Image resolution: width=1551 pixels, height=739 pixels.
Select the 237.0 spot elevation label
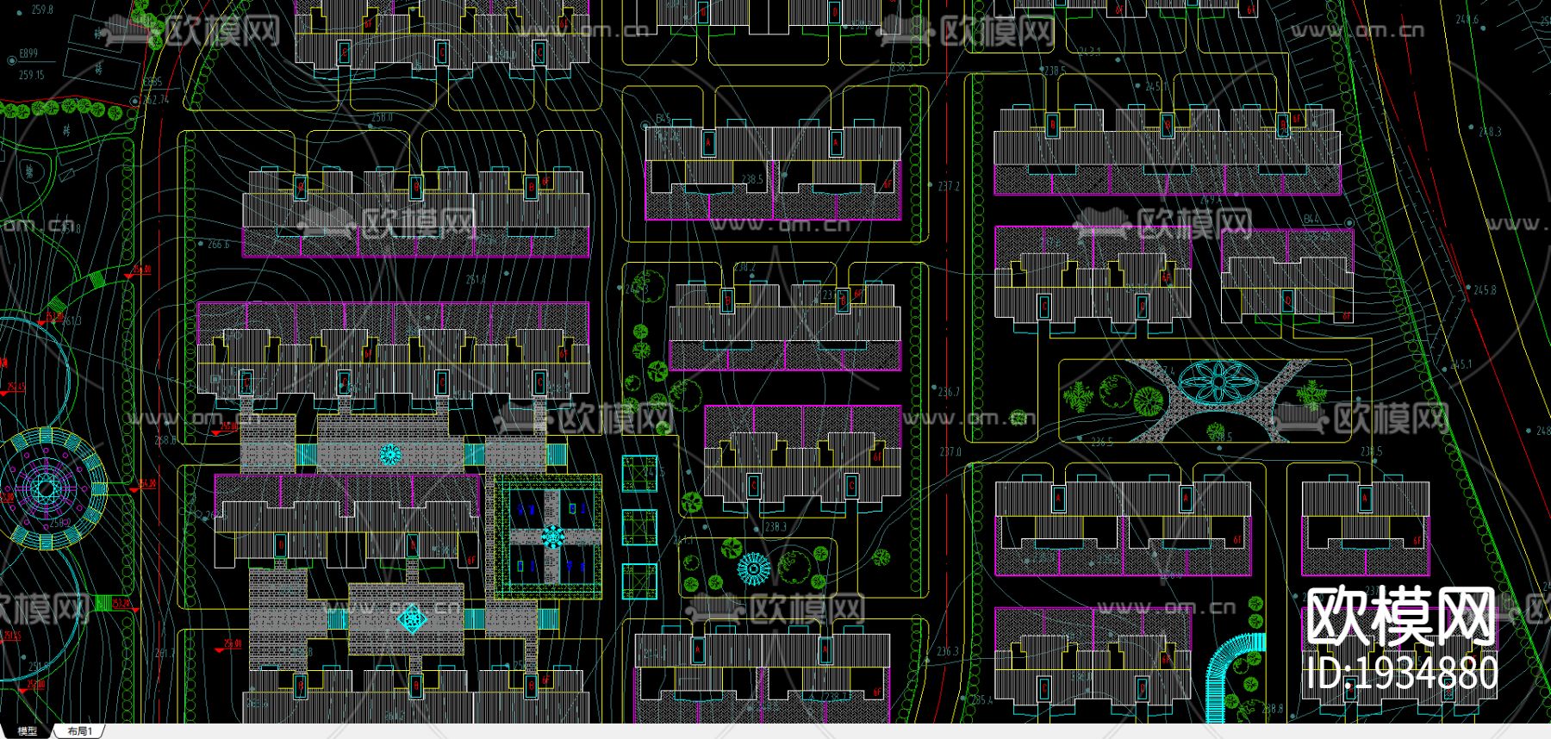click(x=949, y=451)
